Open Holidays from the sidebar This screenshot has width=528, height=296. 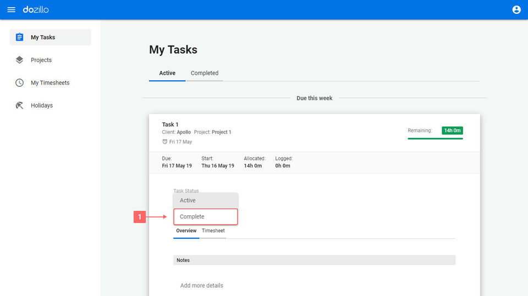42,105
